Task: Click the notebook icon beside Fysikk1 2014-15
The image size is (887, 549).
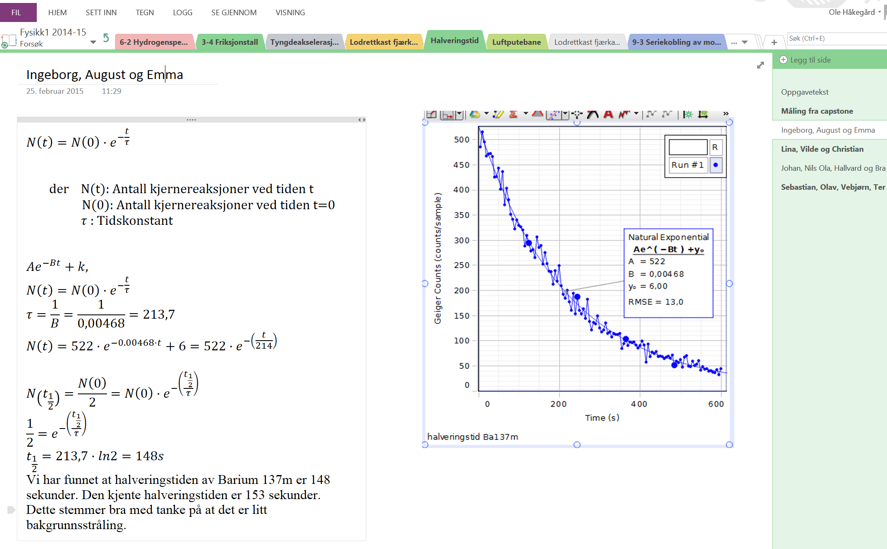Action: tap(8, 41)
